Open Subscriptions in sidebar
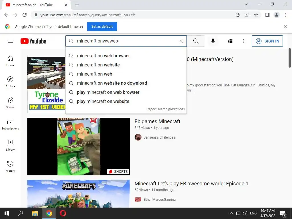Viewport: 292px width, 219px height. 10,124
